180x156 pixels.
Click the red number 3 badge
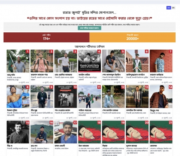pyautogui.click(x=75, y=52)
